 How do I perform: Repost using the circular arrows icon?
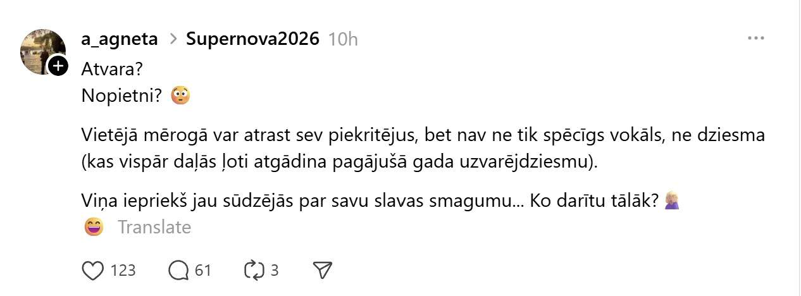[253, 271]
